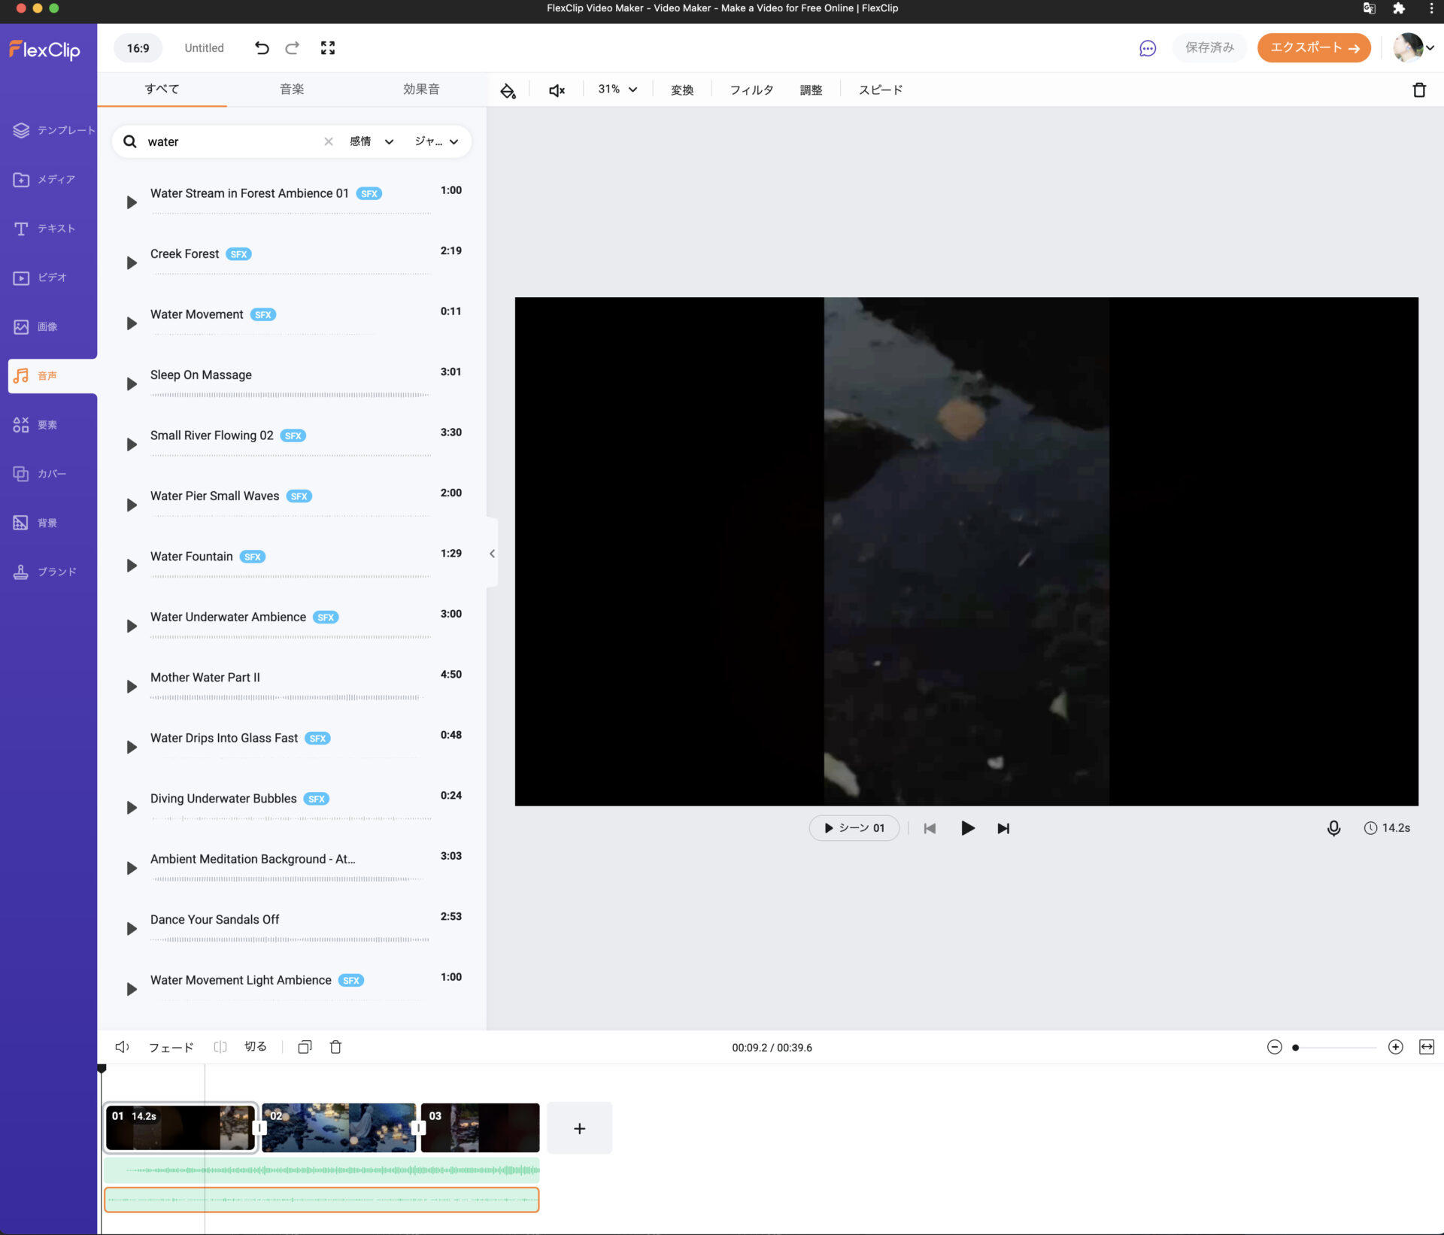Switch to the 音楽 tab
This screenshot has width=1444, height=1235.
click(x=291, y=89)
